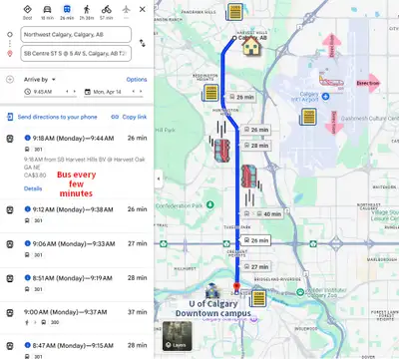Open Details for the 9:18 AM route

pyautogui.click(x=33, y=188)
